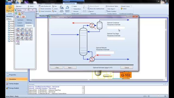Open the Energy Analysis environment
174x98 pixels.
pyautogui.click(x=17, y=88)
